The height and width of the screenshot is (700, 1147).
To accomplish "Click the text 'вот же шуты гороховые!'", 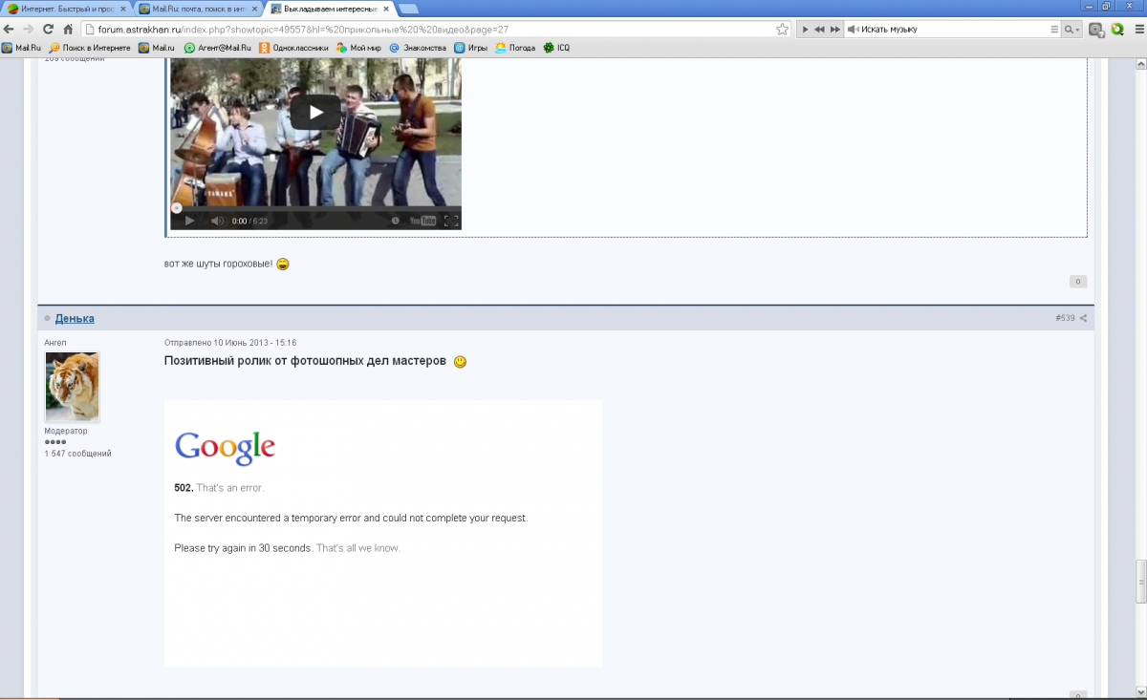I will click(219, 264).
